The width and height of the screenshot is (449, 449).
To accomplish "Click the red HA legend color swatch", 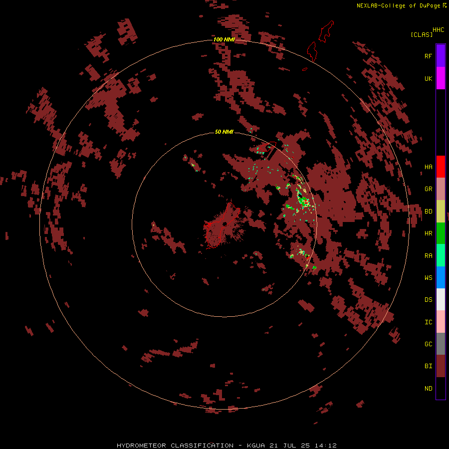I will pos(441,167).
